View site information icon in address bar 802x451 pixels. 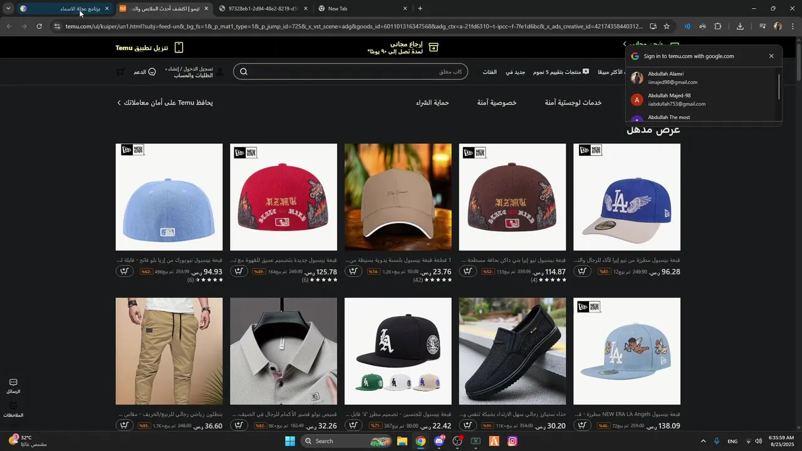coord(56,26)
